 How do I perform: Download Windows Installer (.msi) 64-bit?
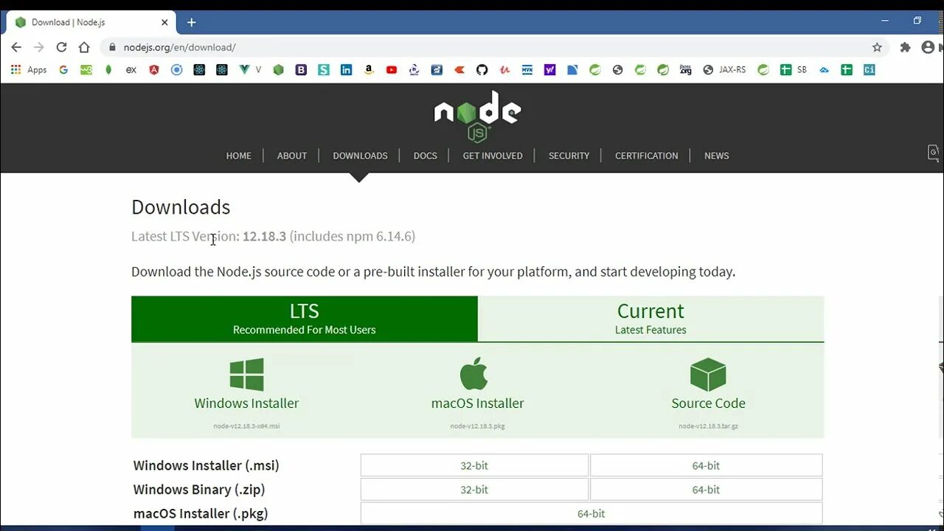706,465
